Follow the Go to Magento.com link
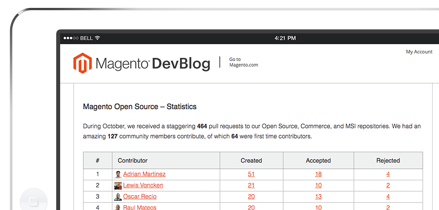The height and width of the screenshot is (210, 439). tap(243, 62)
